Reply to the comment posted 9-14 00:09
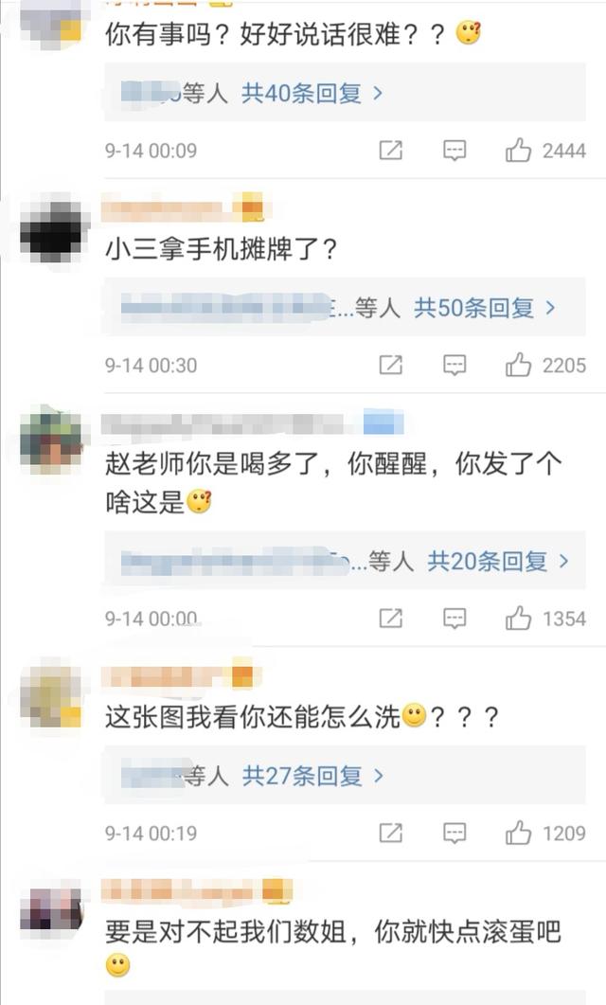606x1005 pixels. coord(454,151)
